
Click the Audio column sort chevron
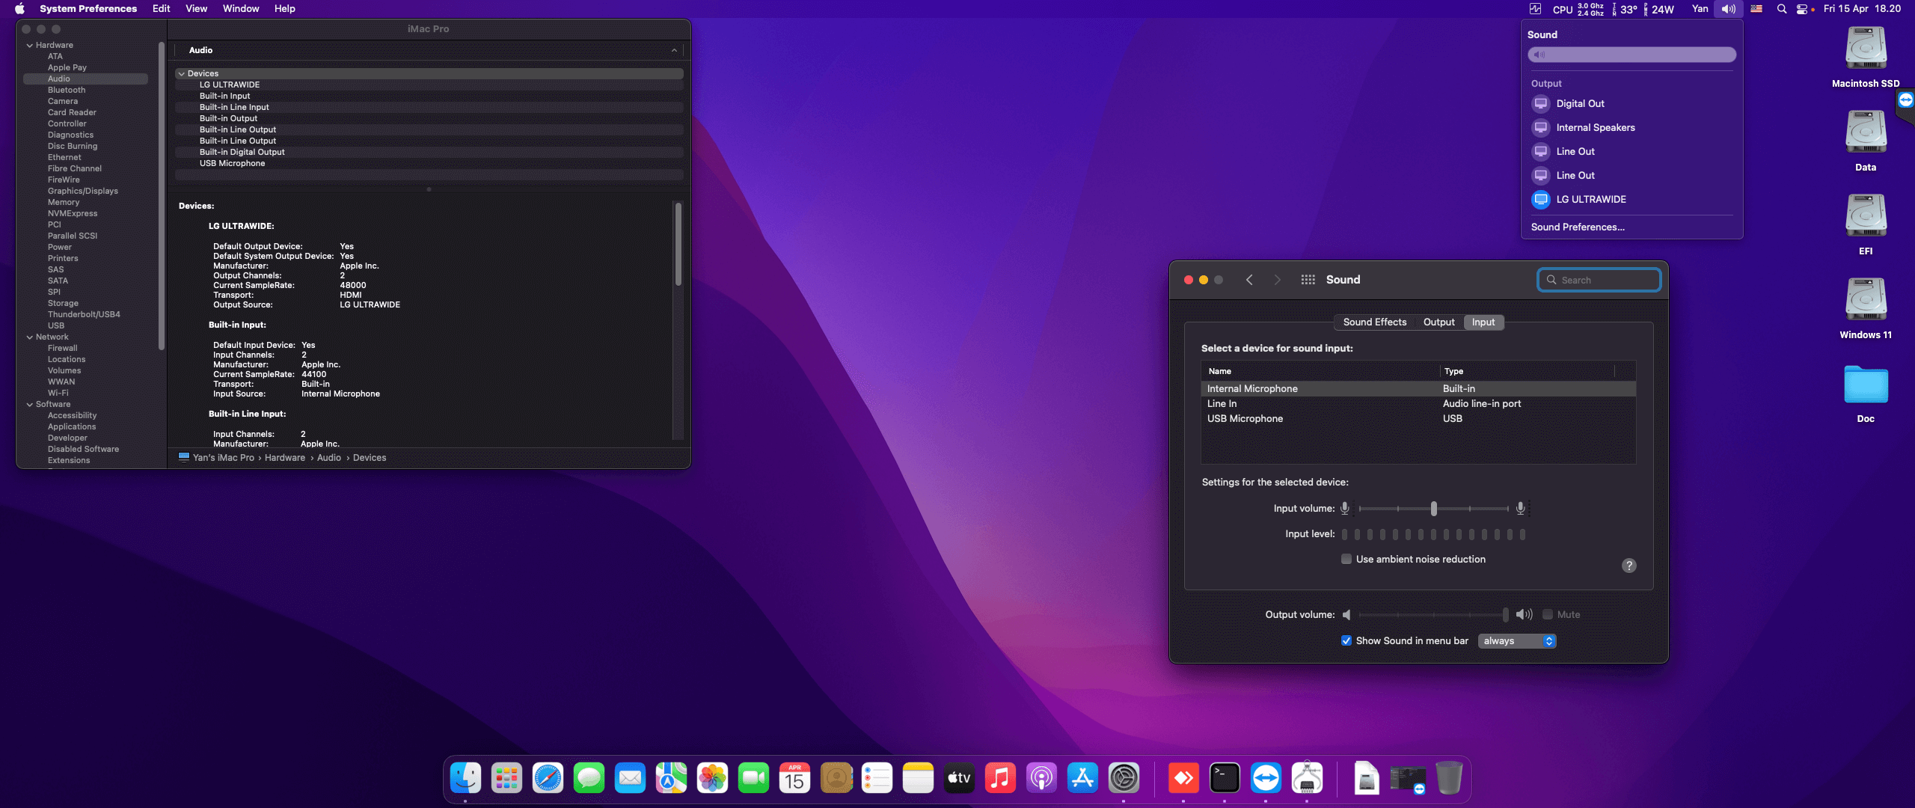click(x=674, y=51)
